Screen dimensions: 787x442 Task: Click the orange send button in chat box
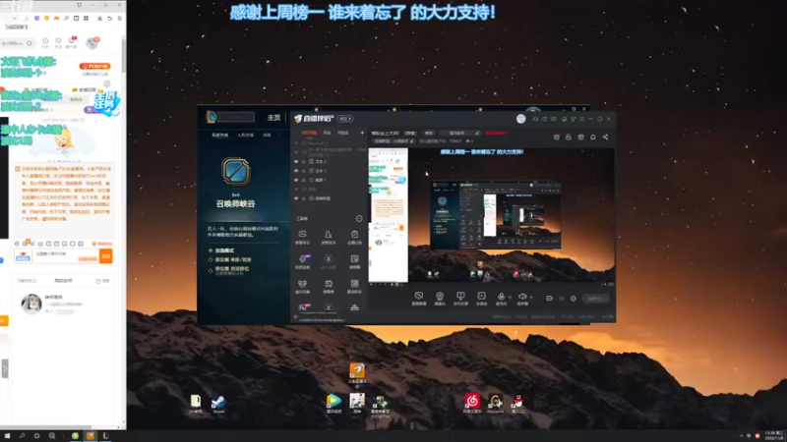pyautogui.click(x=106, y=256)
